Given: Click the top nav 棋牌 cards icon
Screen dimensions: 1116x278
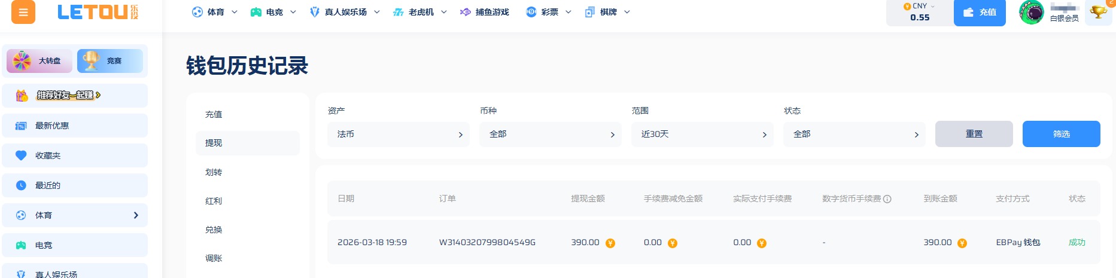Looking at the screenshot, I should tap(590, 12).
